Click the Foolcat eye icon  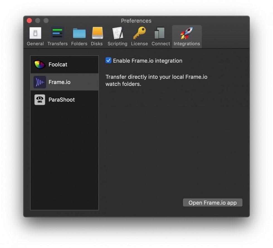[40, 65]
